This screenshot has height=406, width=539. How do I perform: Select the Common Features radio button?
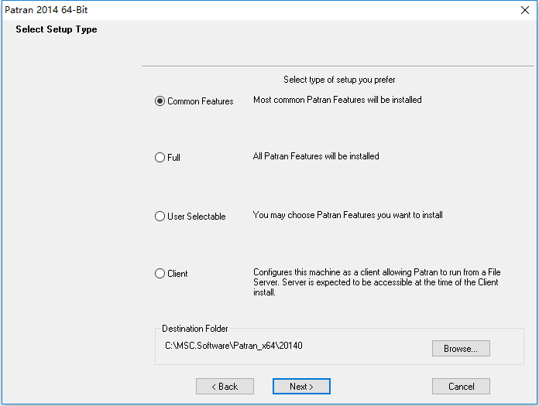(160, 101)
